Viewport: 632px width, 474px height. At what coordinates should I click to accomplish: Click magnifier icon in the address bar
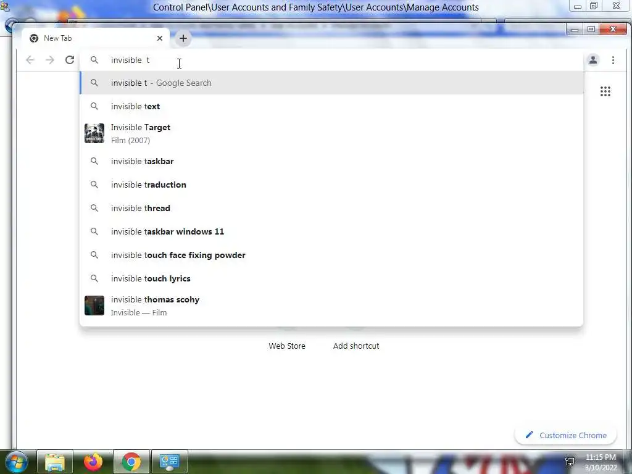pyautogui.click(x=94, y=60)
